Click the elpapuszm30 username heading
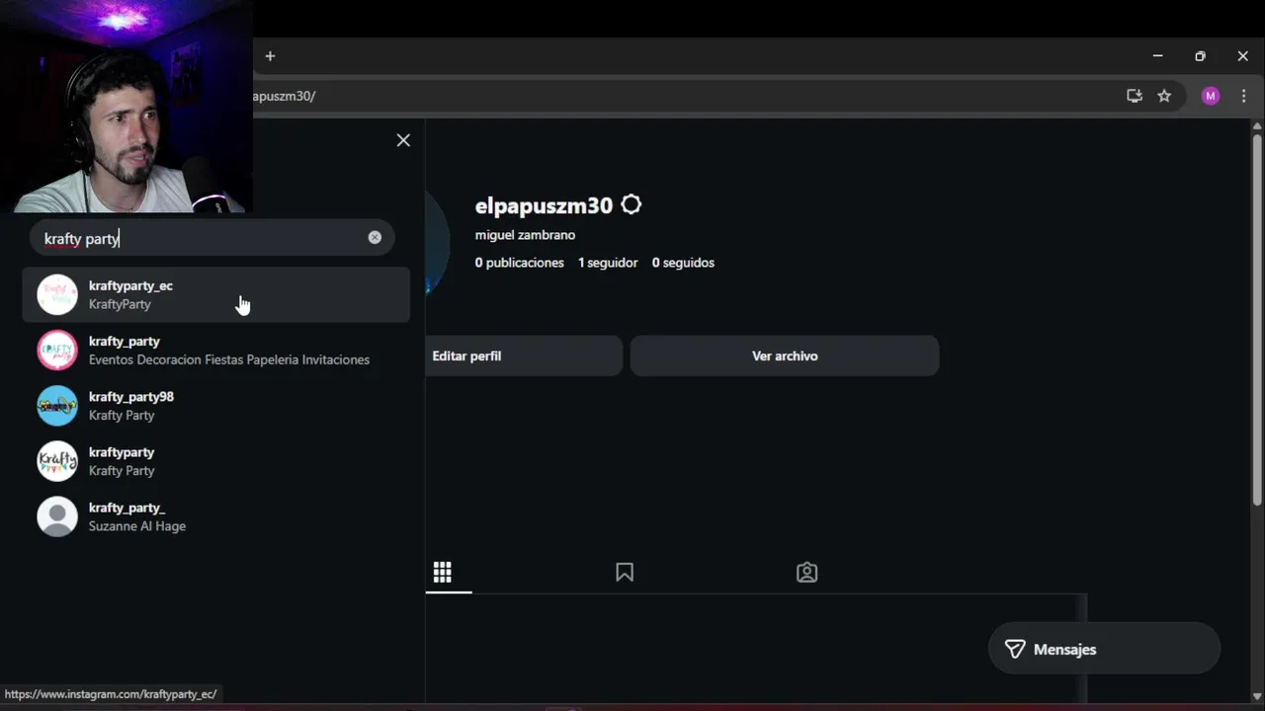 coord(544,205)
